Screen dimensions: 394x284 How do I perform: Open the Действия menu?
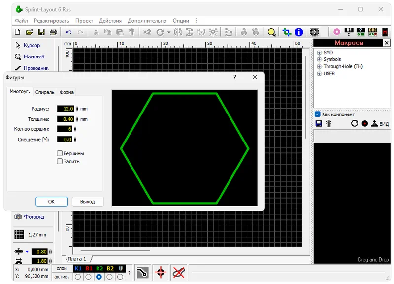(x=110, y=21)
